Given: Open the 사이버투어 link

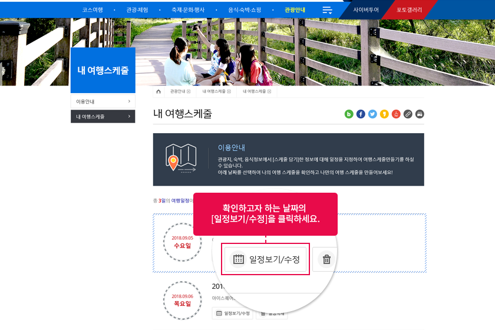Looking at the screenshot, I should point(366,10).
